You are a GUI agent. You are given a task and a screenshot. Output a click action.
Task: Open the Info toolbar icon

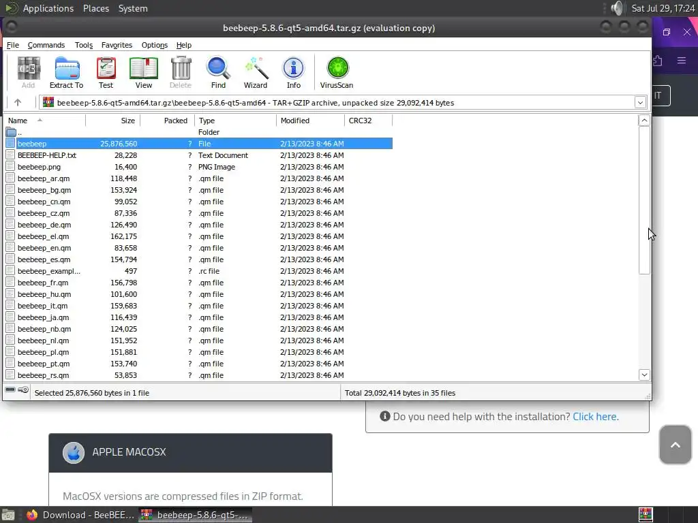click(x=293, y=72)
